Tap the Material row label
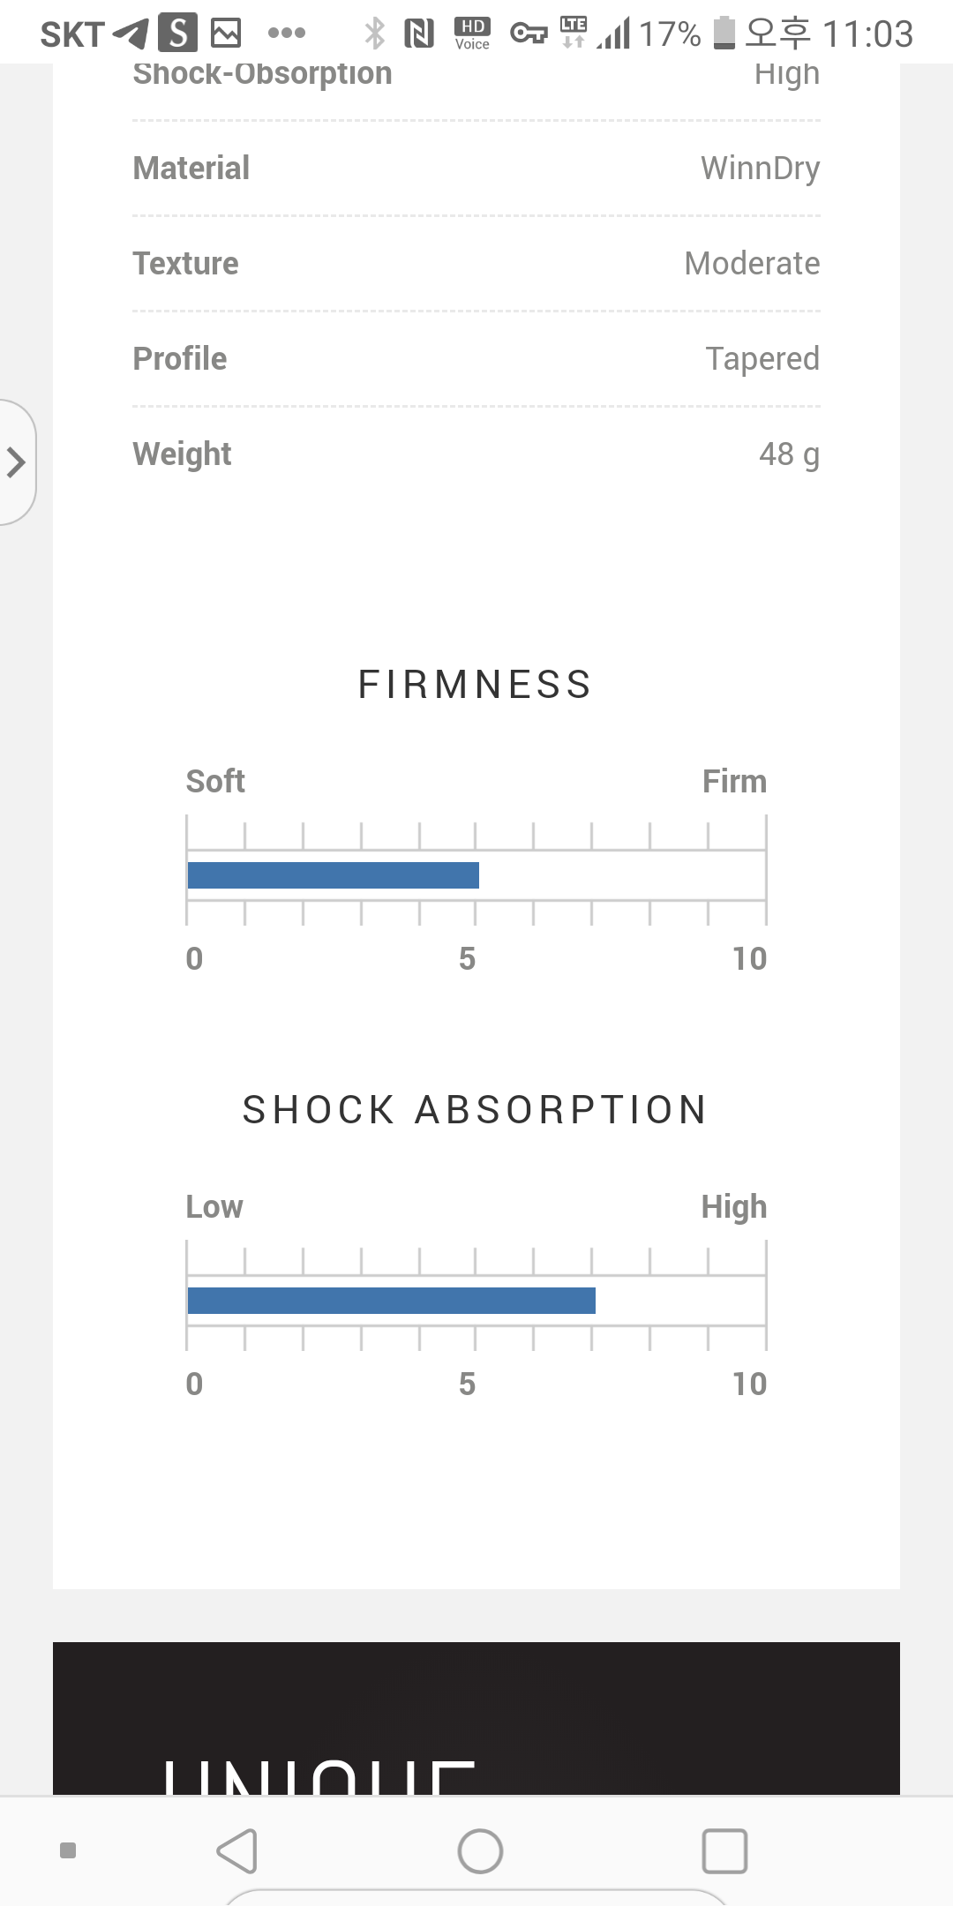The width and height of the screenshot is (953, 1906). [191, 168]
